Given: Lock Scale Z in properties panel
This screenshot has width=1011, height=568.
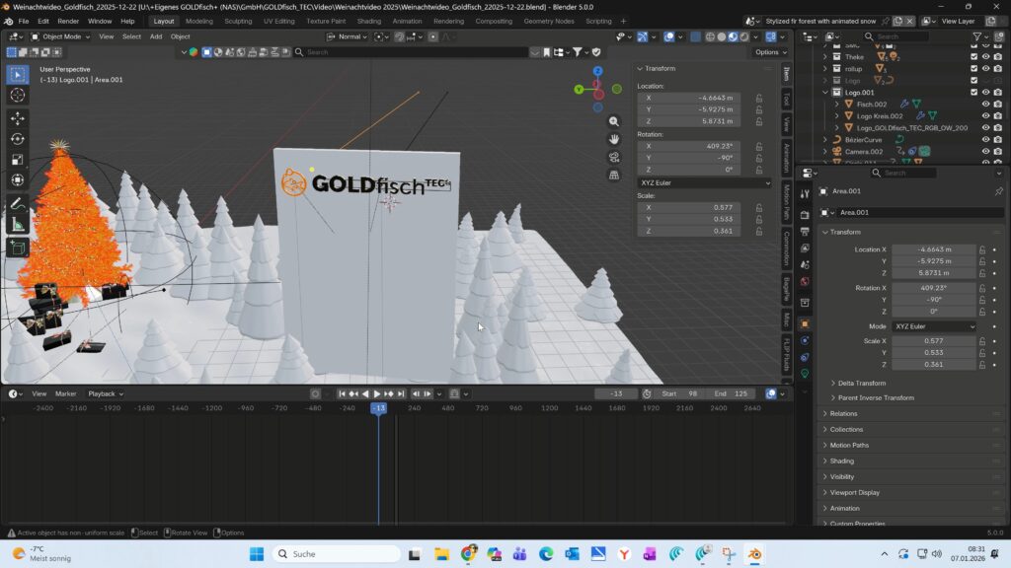Looking at the screenshot, I should [982, 365].
